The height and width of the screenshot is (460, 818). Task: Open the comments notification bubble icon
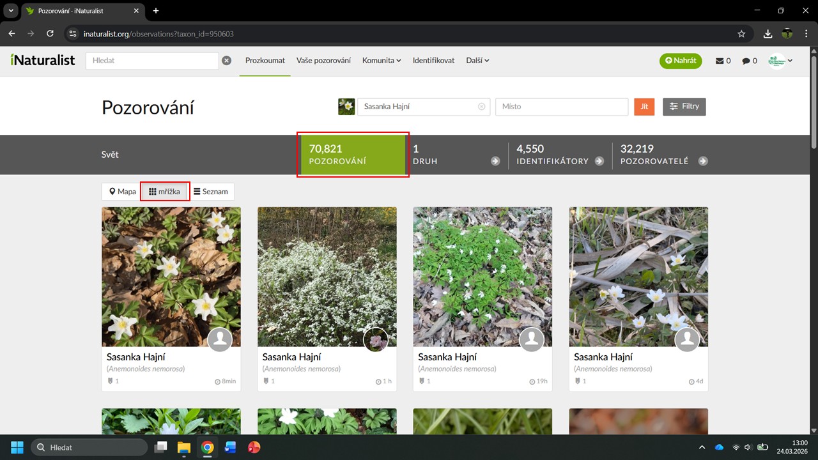click(x=746, y=61)
